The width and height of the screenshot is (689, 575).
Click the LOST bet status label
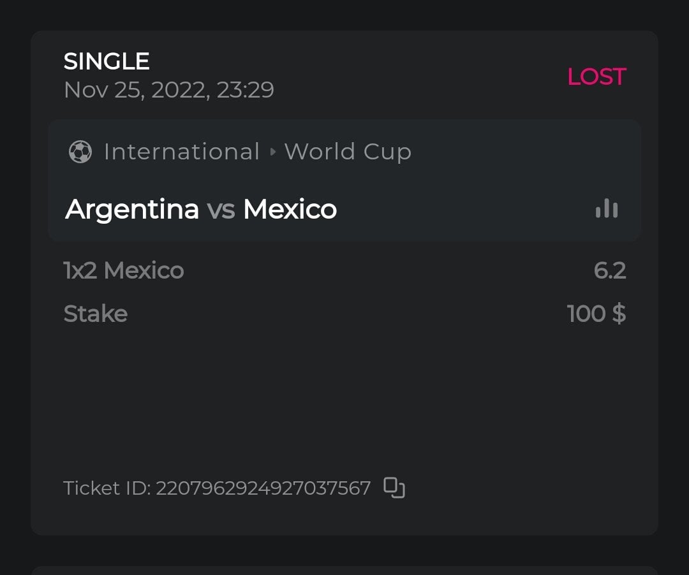(596, 76)
